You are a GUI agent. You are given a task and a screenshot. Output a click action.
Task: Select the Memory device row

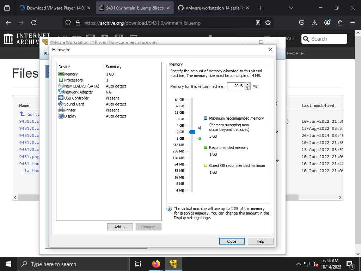109,74
